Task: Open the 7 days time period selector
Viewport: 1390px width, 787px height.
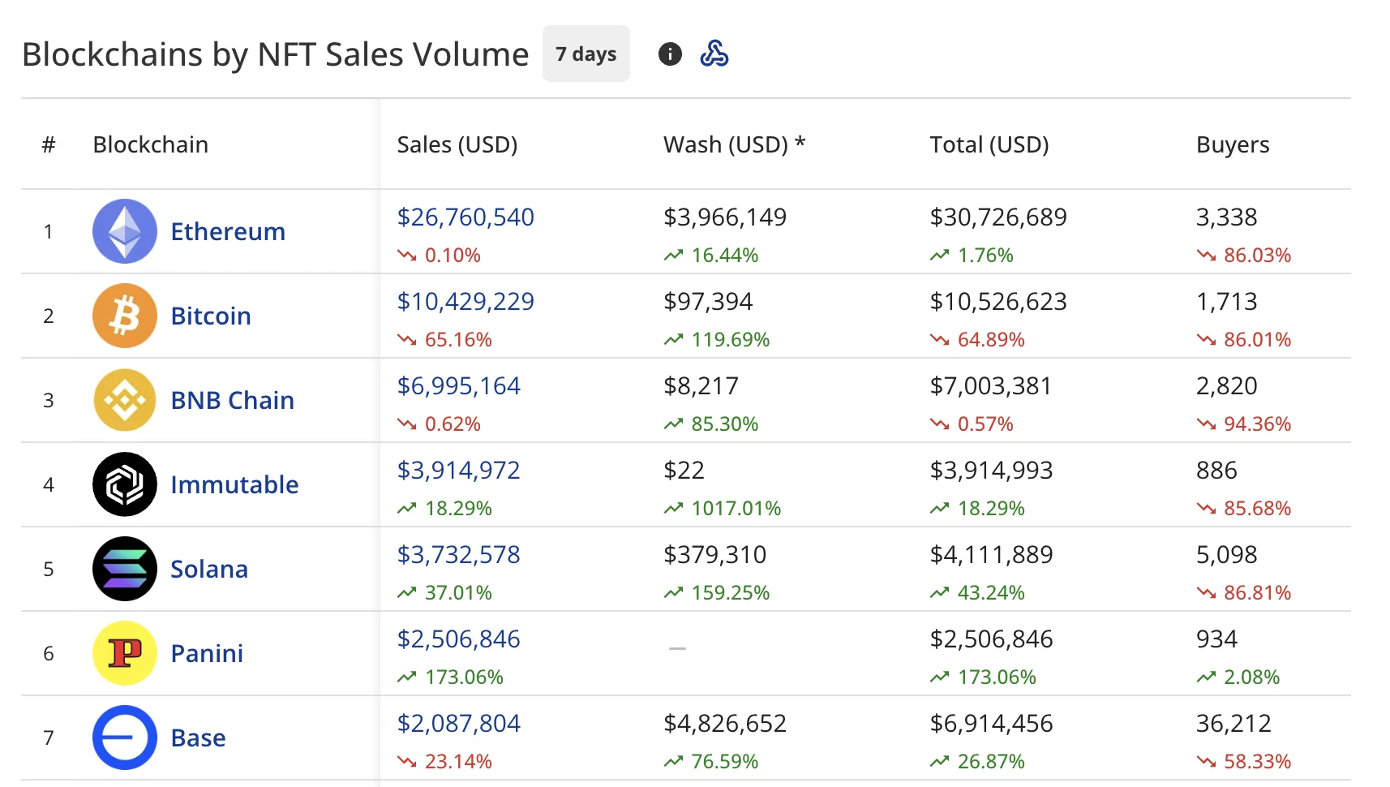Action: [x=586, y=54]
